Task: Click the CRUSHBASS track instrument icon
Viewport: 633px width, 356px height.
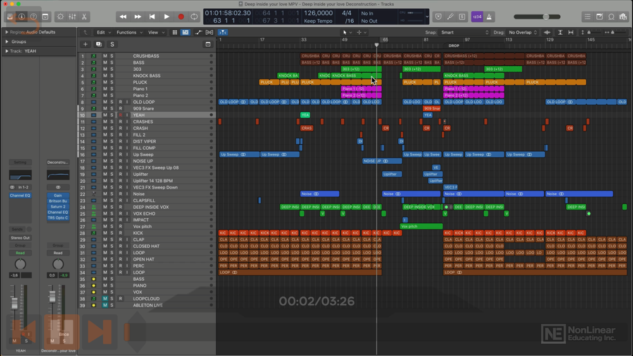Action: pos(94,56)
